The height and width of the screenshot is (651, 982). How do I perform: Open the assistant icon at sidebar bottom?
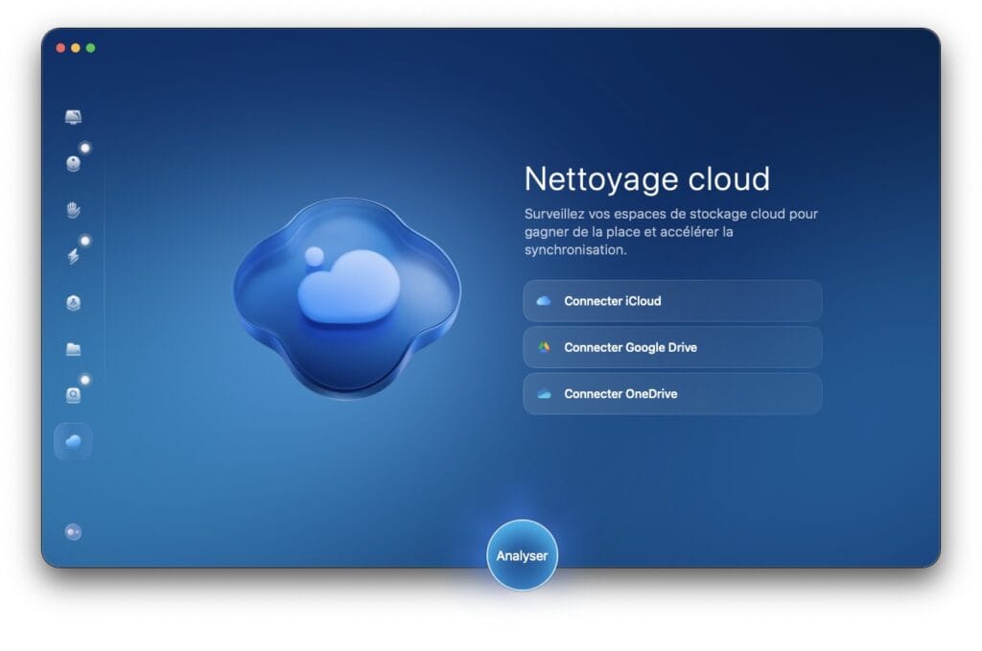click(x=73, y=532)
